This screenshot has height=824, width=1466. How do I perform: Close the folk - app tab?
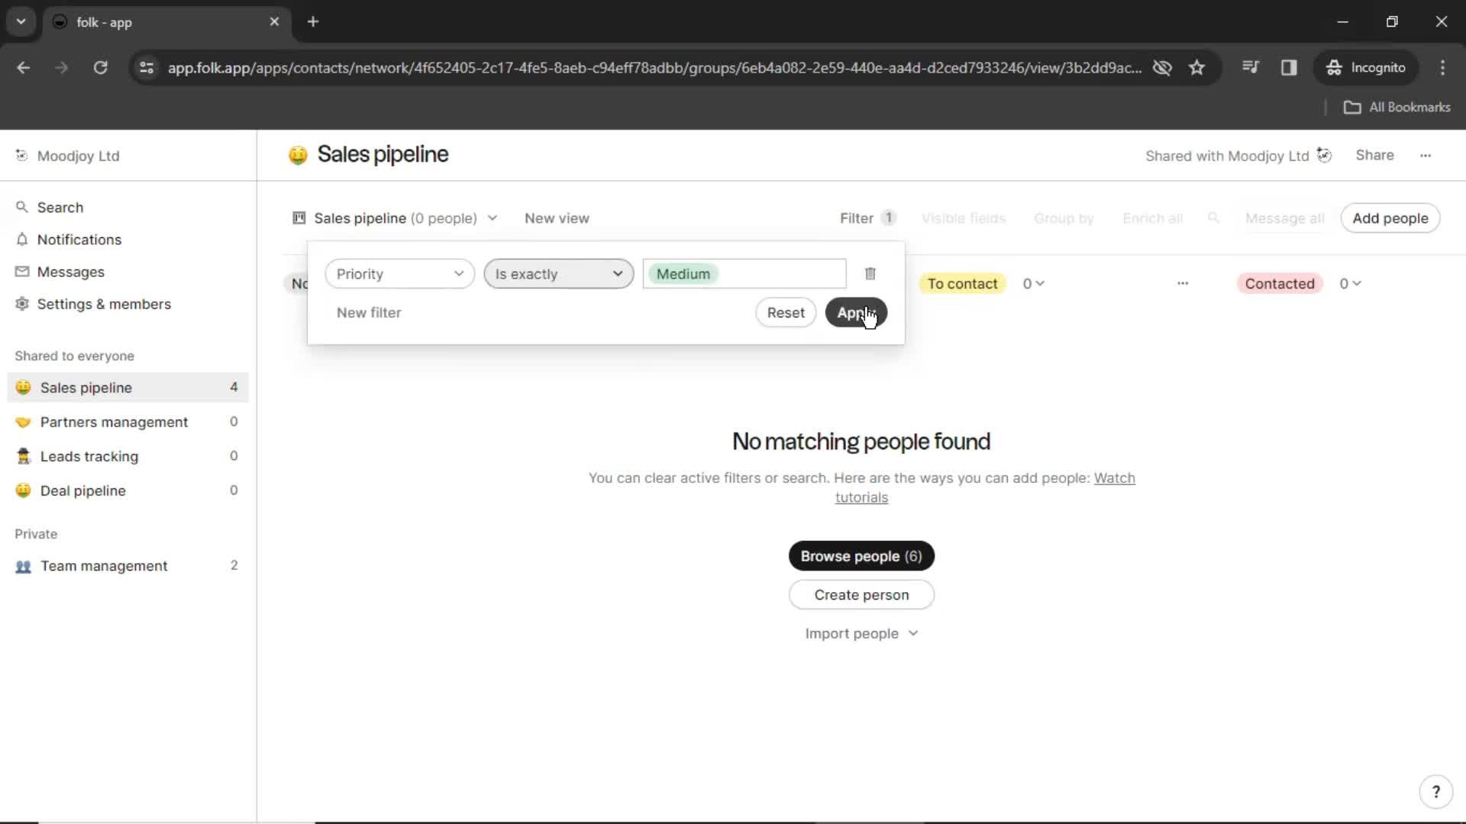(x=274, y=21)
